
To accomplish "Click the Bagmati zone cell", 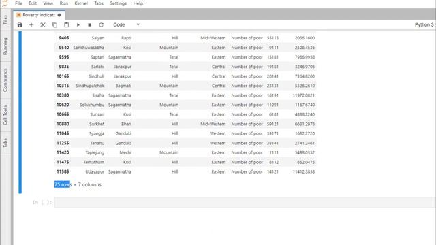I will pyautogui.click(x=123, y=86).
